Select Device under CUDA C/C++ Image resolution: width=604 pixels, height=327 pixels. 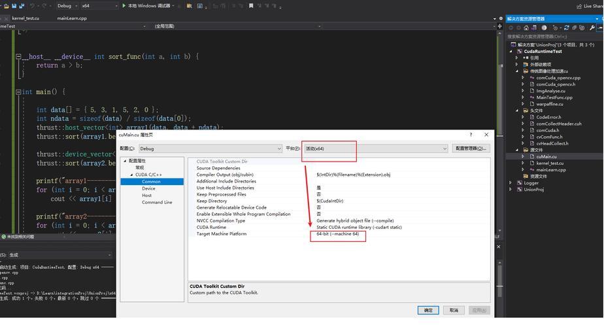[x=148, y=188]
